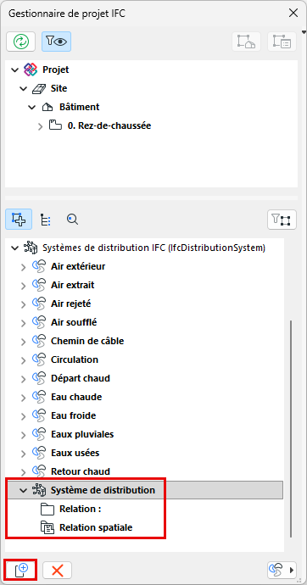Image resolution: width=307 pixels, height=585 pixels.
Task: Click the Air extérieur system icon
Action: point(39,266)
